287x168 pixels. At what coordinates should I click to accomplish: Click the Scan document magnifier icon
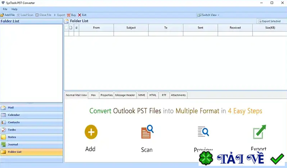click(147, 132)
